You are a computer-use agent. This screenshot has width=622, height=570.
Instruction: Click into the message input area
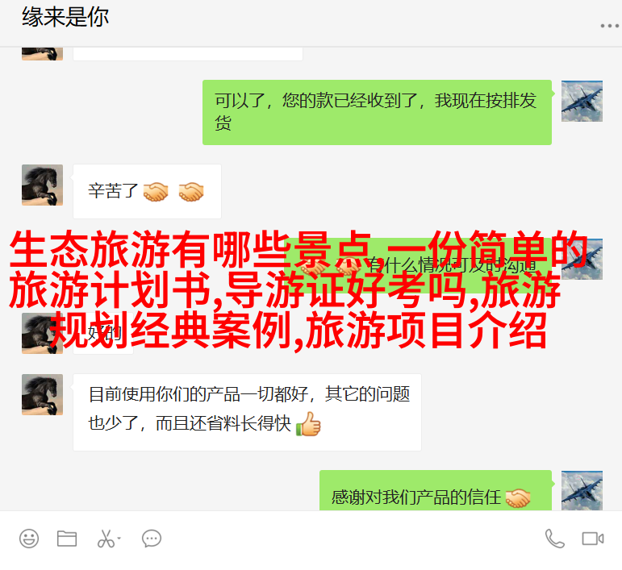coord(311,560)
